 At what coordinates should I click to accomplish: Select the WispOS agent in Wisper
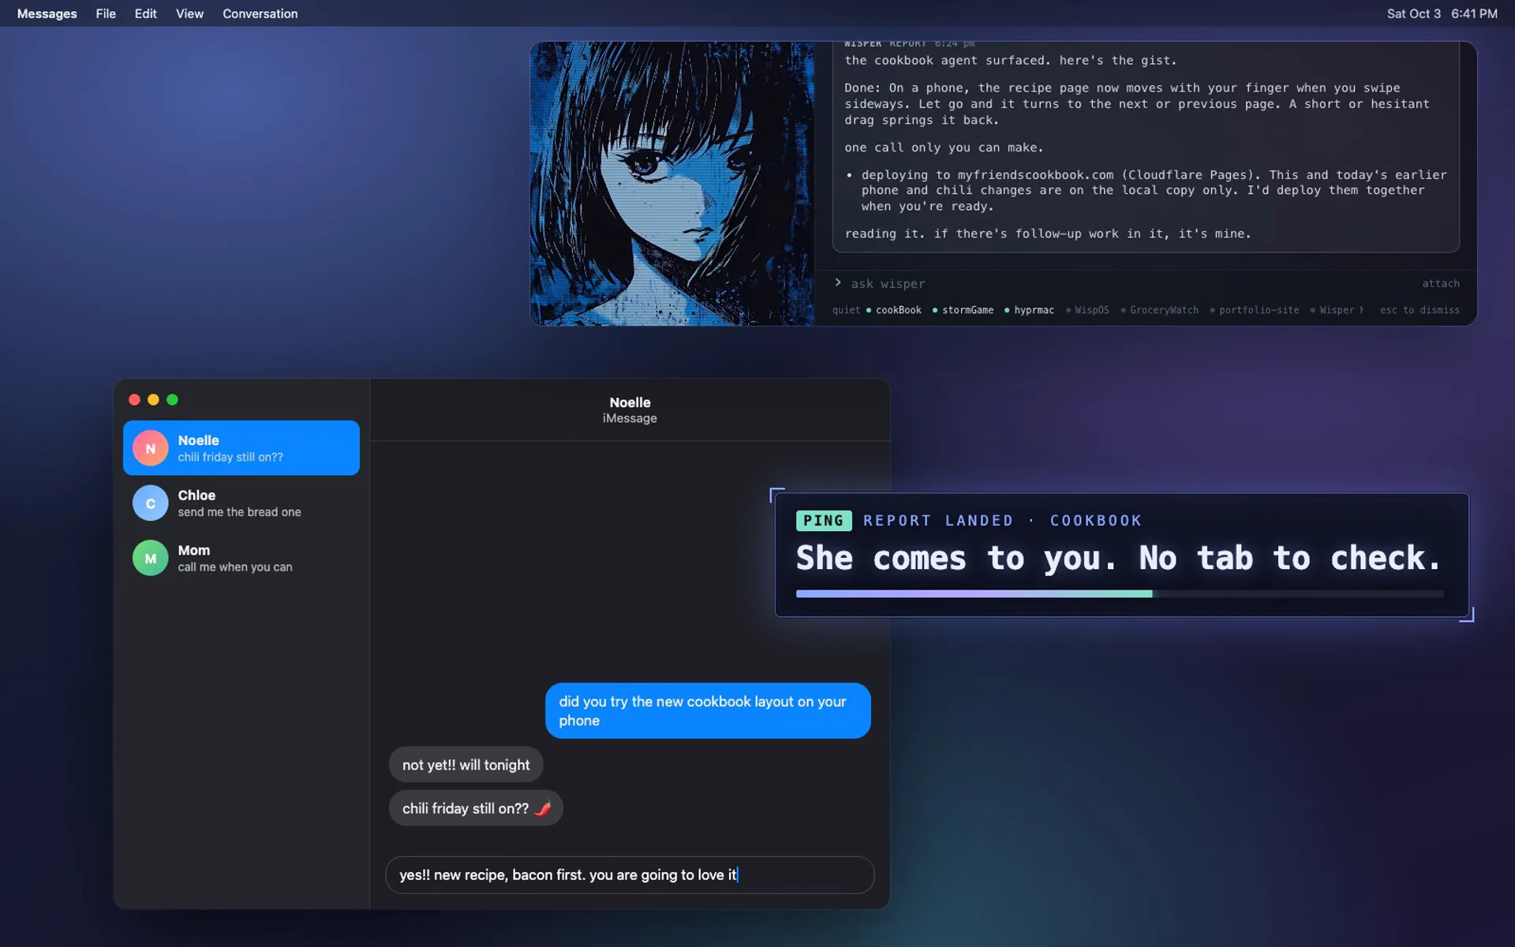[x=1087, y=310]
